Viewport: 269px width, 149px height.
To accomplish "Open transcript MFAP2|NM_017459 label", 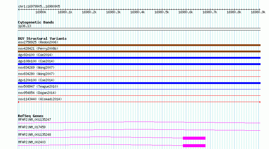I will 32,127.
